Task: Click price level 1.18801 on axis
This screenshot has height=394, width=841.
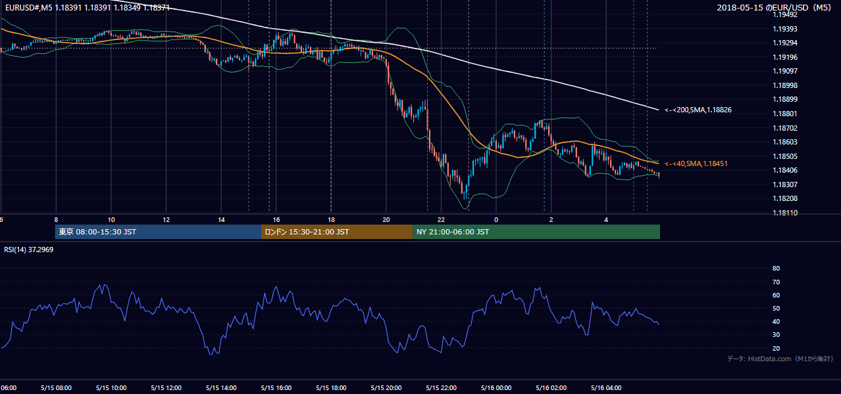Action: point(785,114)
